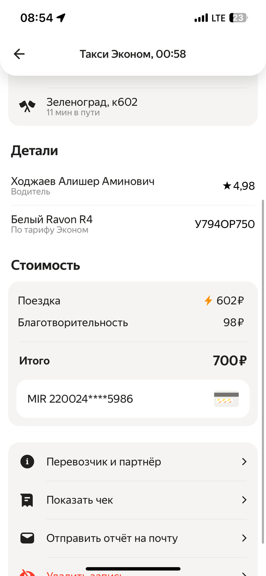Tap the receipt icon beside Показать чек

click(27, 500)
